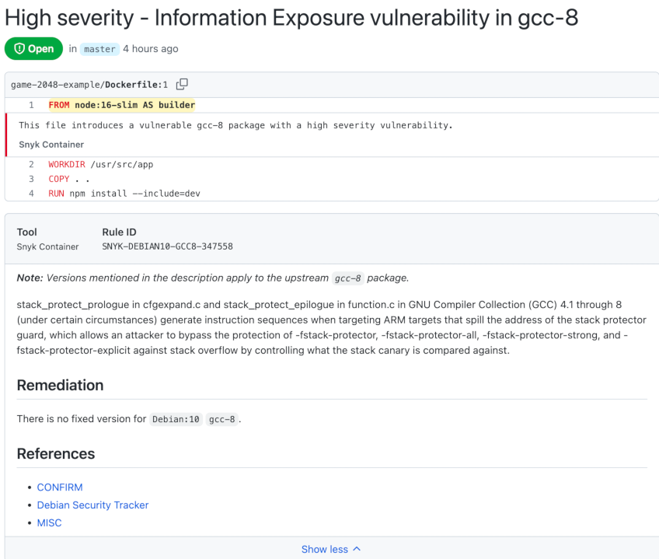Click the Tool column heading
The height and width of the screenshot is (559, 659).
pyautogui.click(x=27, y=232)
